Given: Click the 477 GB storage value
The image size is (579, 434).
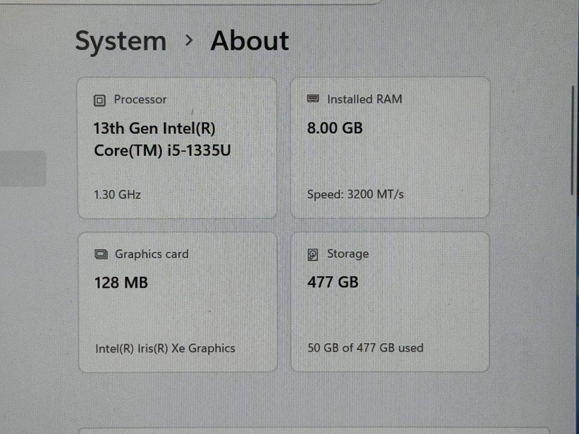Looking at the screenshot, I should [x=333, y=282].
